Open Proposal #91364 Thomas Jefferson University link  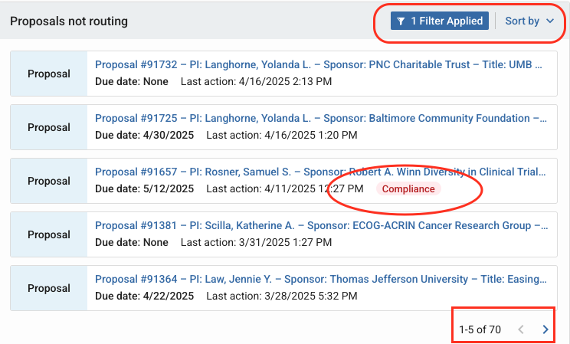point(320,280)
